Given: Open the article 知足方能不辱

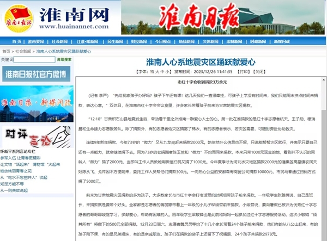Looking at the screenshot, I should click(x=12, y=184).
